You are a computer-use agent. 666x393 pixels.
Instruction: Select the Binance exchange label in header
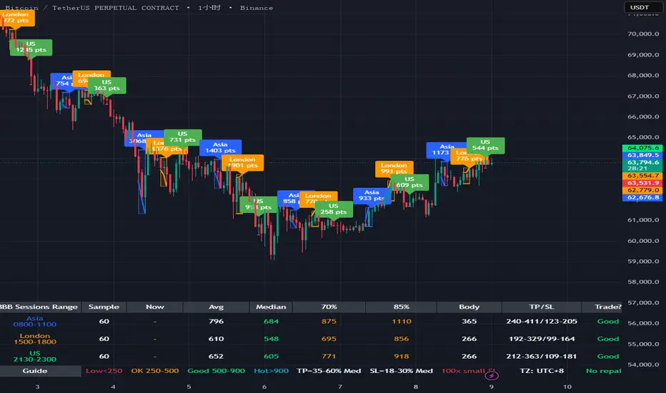[x=257, y=8]
